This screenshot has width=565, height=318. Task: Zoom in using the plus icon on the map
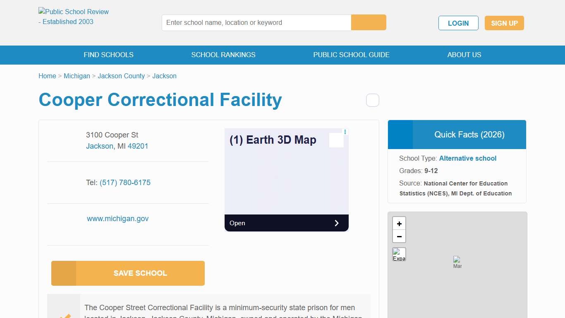coord(399,223)
